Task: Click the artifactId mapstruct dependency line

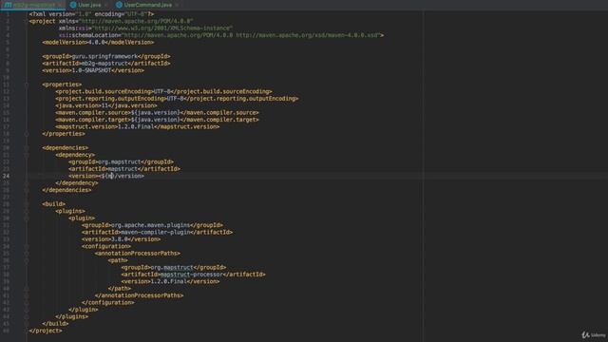Action: click(124, 169)
